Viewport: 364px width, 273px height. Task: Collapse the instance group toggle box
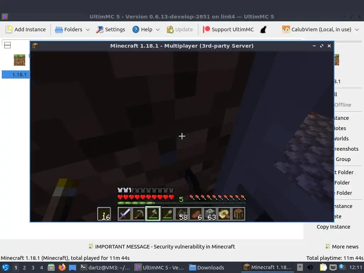(x=7, y=45)
